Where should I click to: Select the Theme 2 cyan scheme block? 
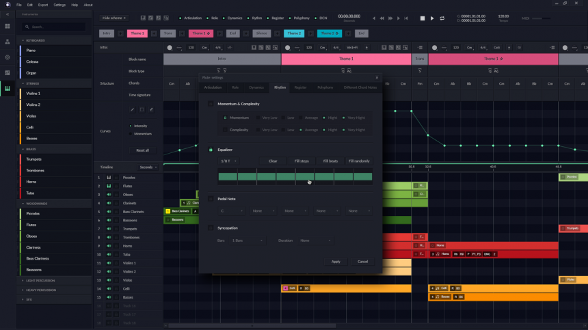[x=294, y=33]
